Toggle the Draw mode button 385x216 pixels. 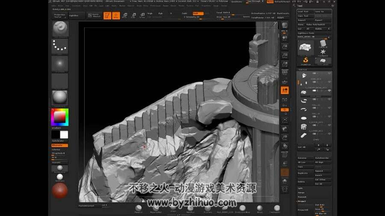point(116,16)
